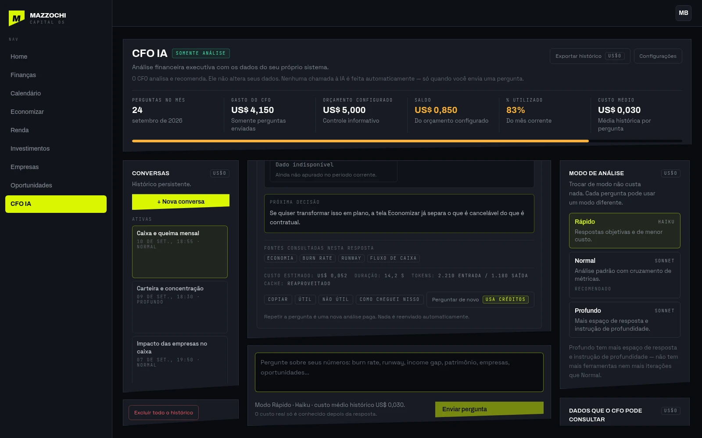The width and height of the screenshot is (702, 438).
Task: Open the MB user avatar
Action: point(684,13)
